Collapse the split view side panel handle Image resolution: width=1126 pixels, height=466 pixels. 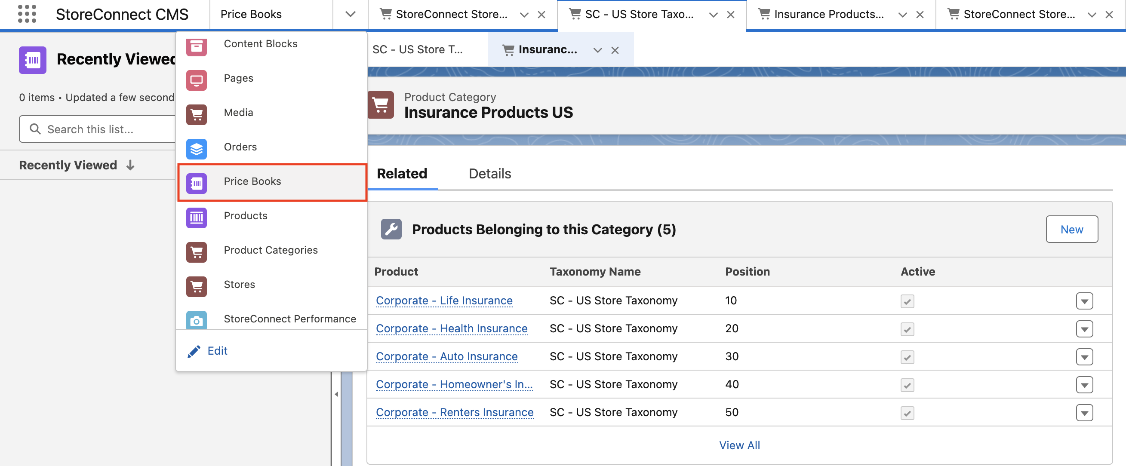pos(336,394)
